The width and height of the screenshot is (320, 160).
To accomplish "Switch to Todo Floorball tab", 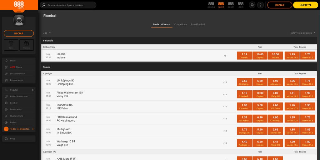I will [x=197, y=24].
